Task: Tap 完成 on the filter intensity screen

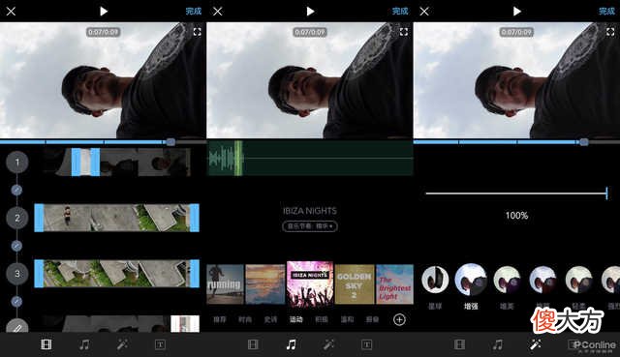Action: (606, 11)
